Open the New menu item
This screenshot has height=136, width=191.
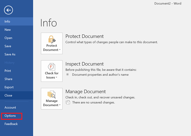pos(17,30)
